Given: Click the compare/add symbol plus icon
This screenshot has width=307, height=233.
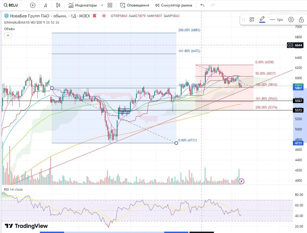Looking at the screenshot, I should (x=33, y=5).
